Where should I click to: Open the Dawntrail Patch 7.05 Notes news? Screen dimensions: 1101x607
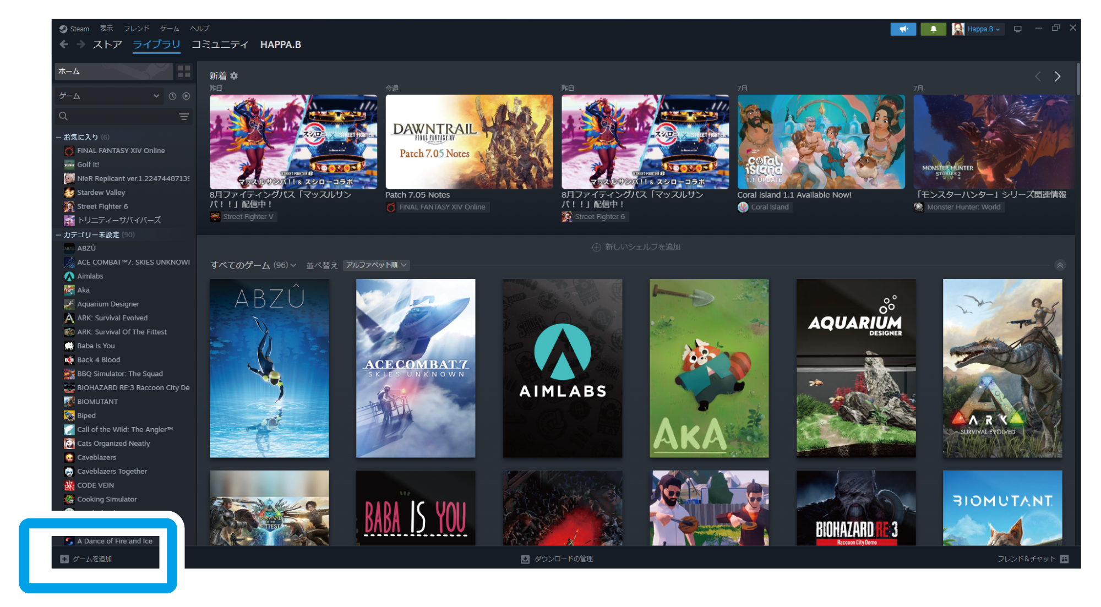pos(469,142)
